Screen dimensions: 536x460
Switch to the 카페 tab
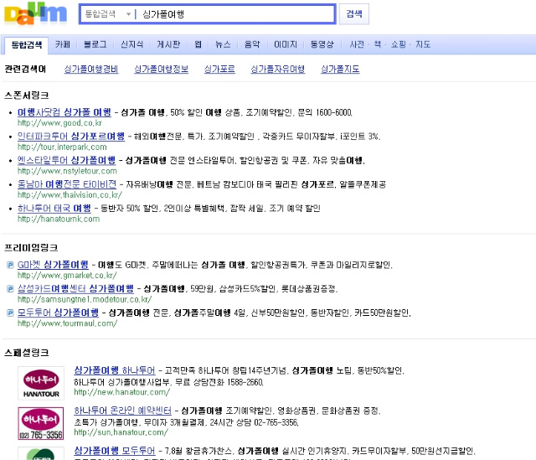coord(63,44)
